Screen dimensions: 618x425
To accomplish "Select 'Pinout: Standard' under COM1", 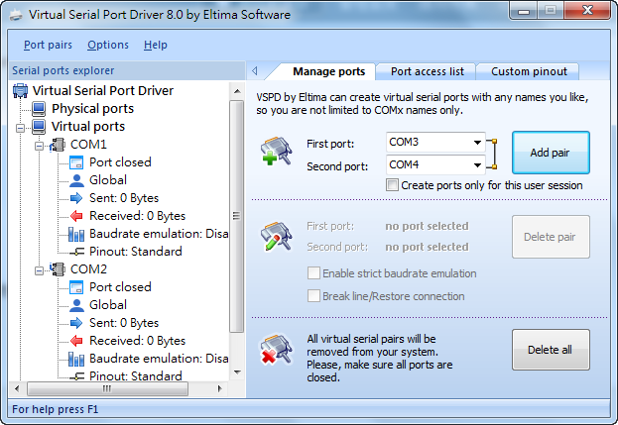I will [x=136, y=252].
